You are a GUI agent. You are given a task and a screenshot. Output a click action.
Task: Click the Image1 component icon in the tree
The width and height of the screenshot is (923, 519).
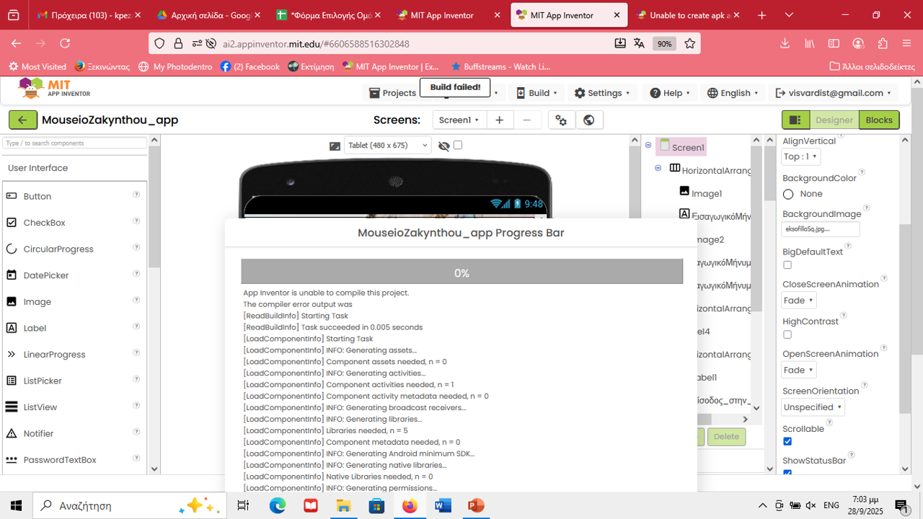[x=684, y=192]
